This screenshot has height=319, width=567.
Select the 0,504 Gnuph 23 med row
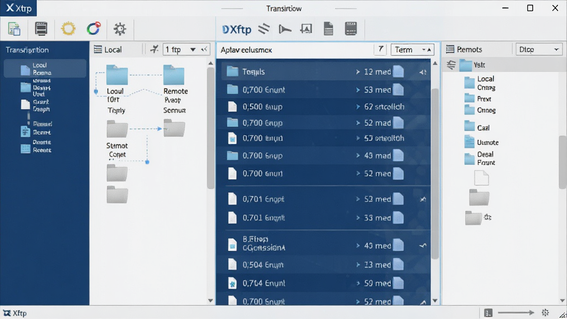[x=323, y=265]
